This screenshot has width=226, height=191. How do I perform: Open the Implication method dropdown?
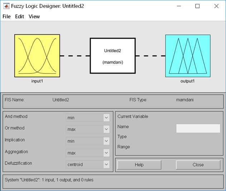[88, 141]
